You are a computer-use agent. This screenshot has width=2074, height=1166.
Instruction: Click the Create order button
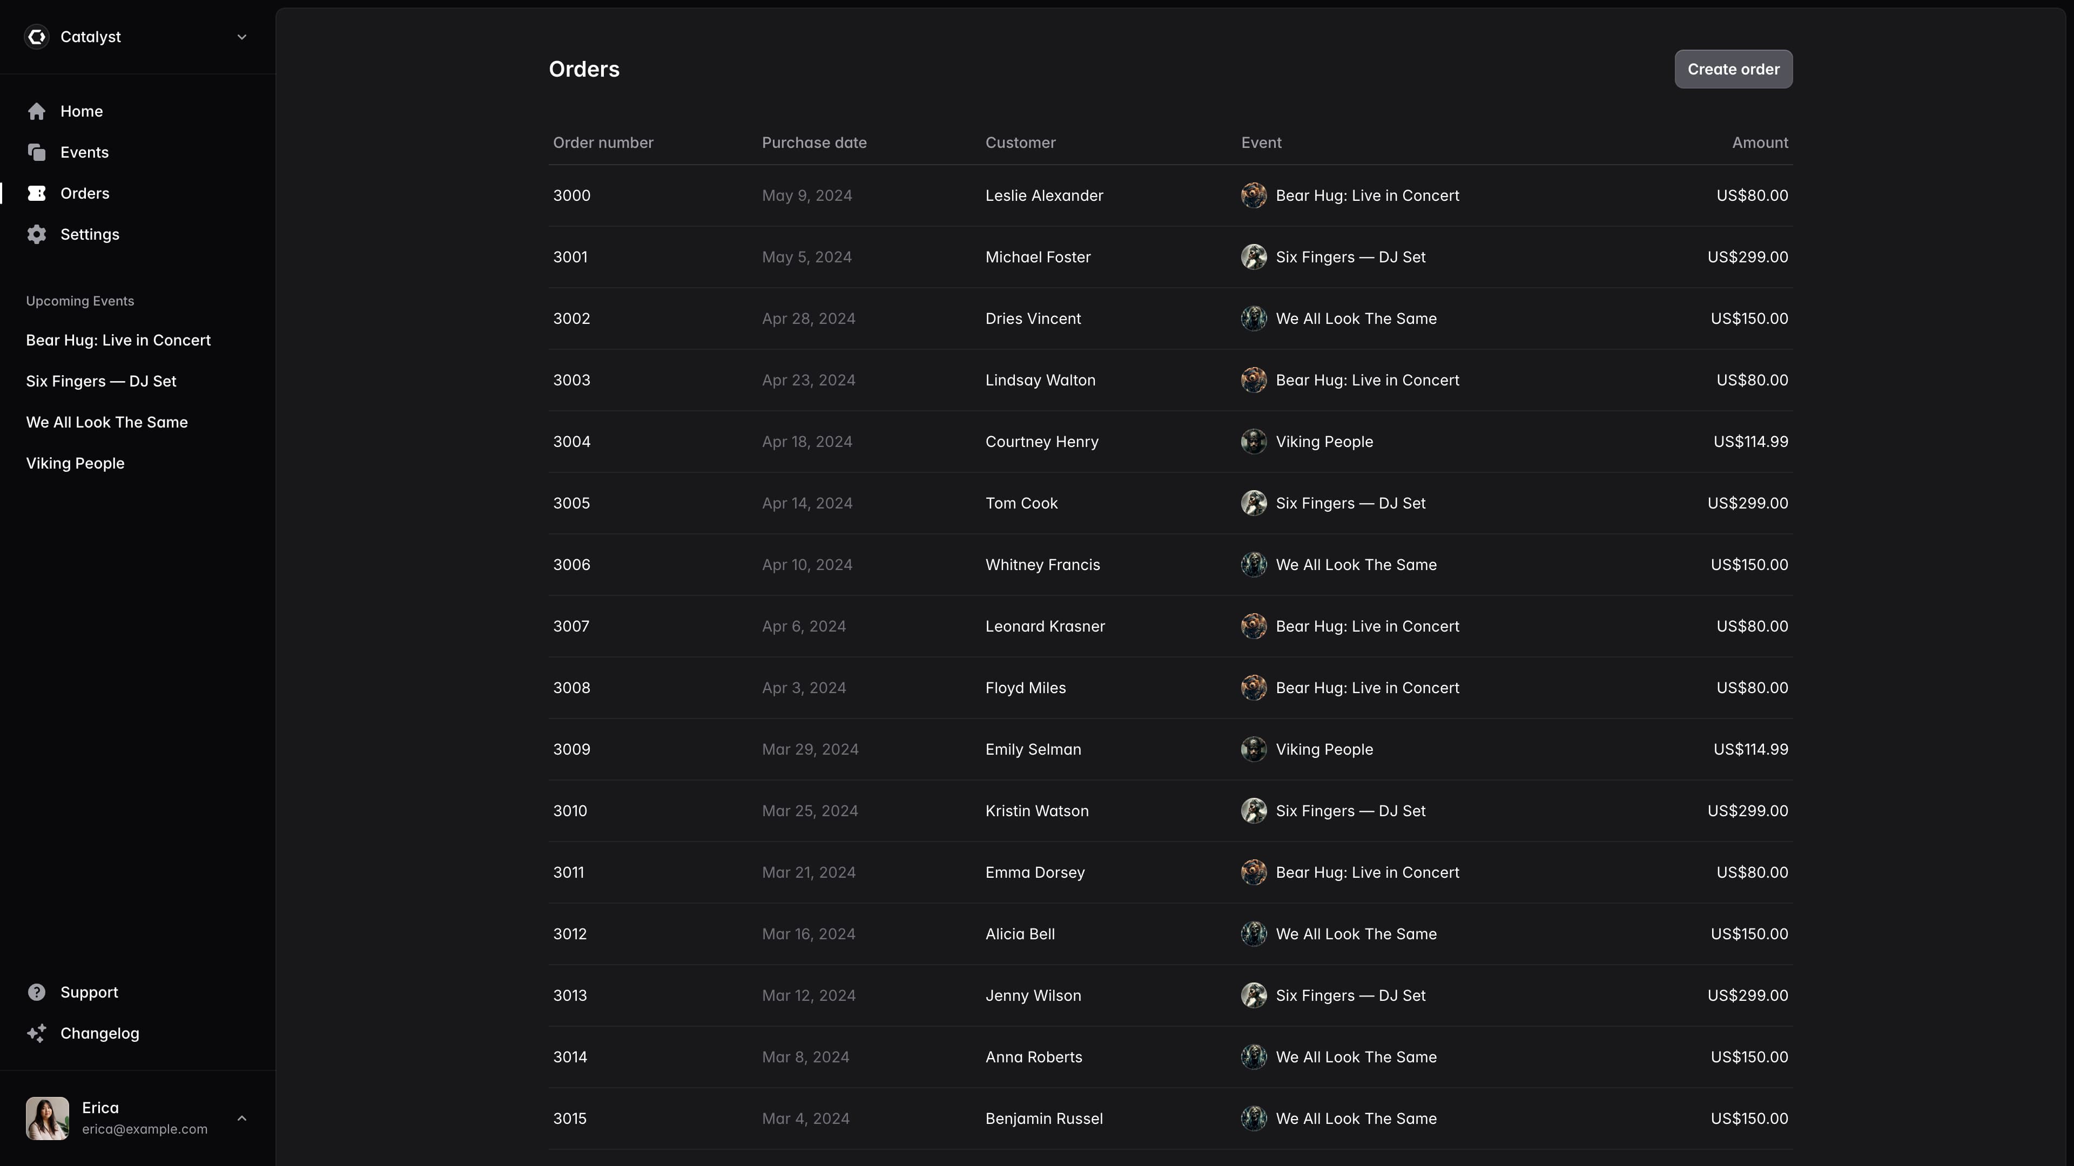[1733, 69]
